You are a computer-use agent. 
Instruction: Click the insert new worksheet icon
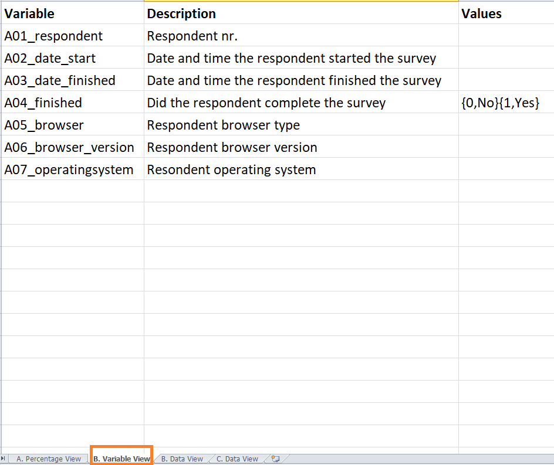coord(275,459)
